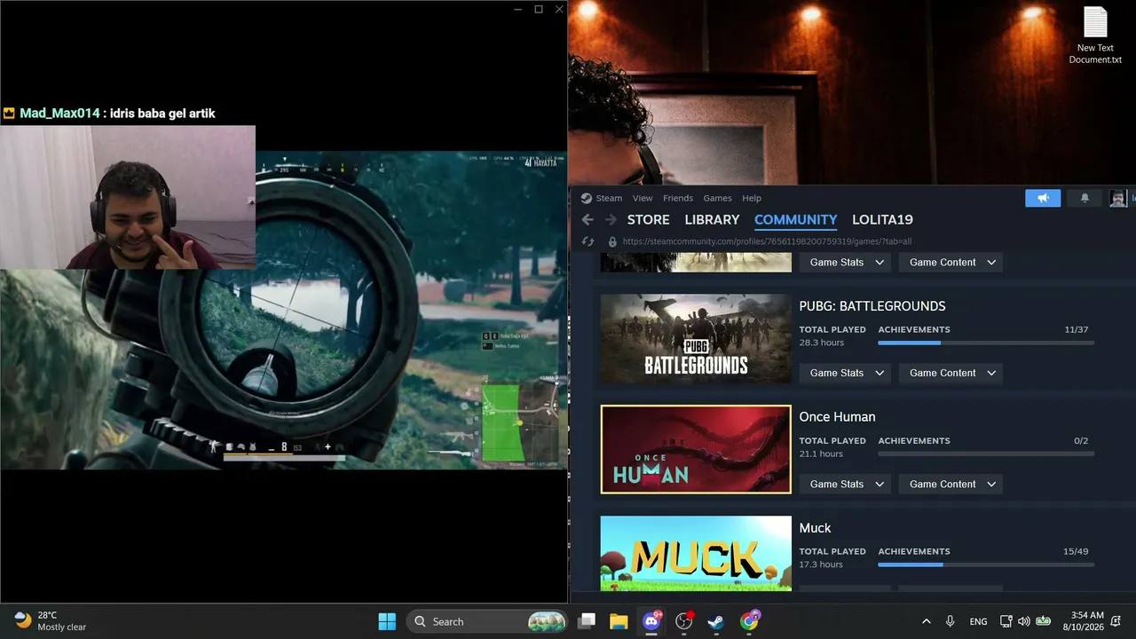Screen dimensions: 1136x639
Task: Open Discord from the taskbar
Action: (651, 621)
